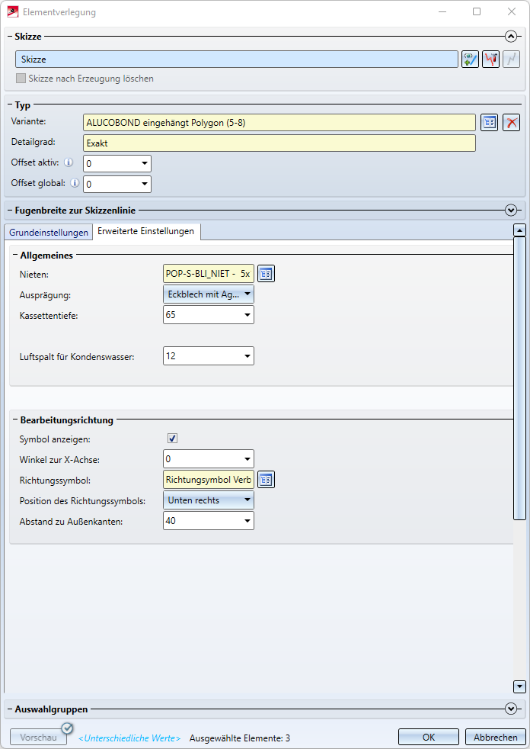The image size is (530, 749).
Task: Open catalog icon next to Nieten field
Action: [x=266, y=274]
